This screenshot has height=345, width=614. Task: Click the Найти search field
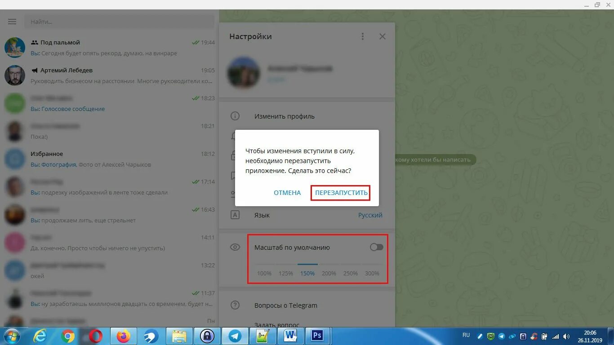[x=120, y=21]
